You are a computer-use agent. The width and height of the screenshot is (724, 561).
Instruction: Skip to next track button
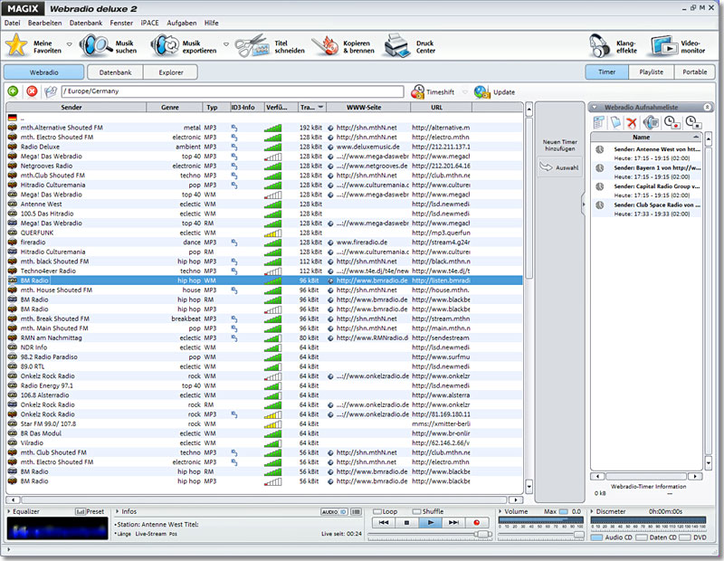(454, 523)
